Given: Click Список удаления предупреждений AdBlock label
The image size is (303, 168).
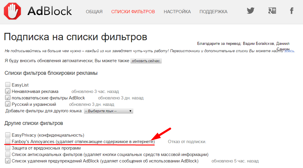Looking at the screenshot, I should (105, 161).
